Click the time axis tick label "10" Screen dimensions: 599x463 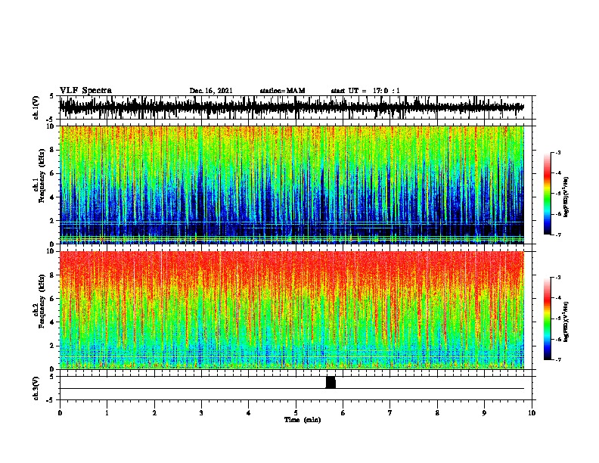[x=532, y=412]
